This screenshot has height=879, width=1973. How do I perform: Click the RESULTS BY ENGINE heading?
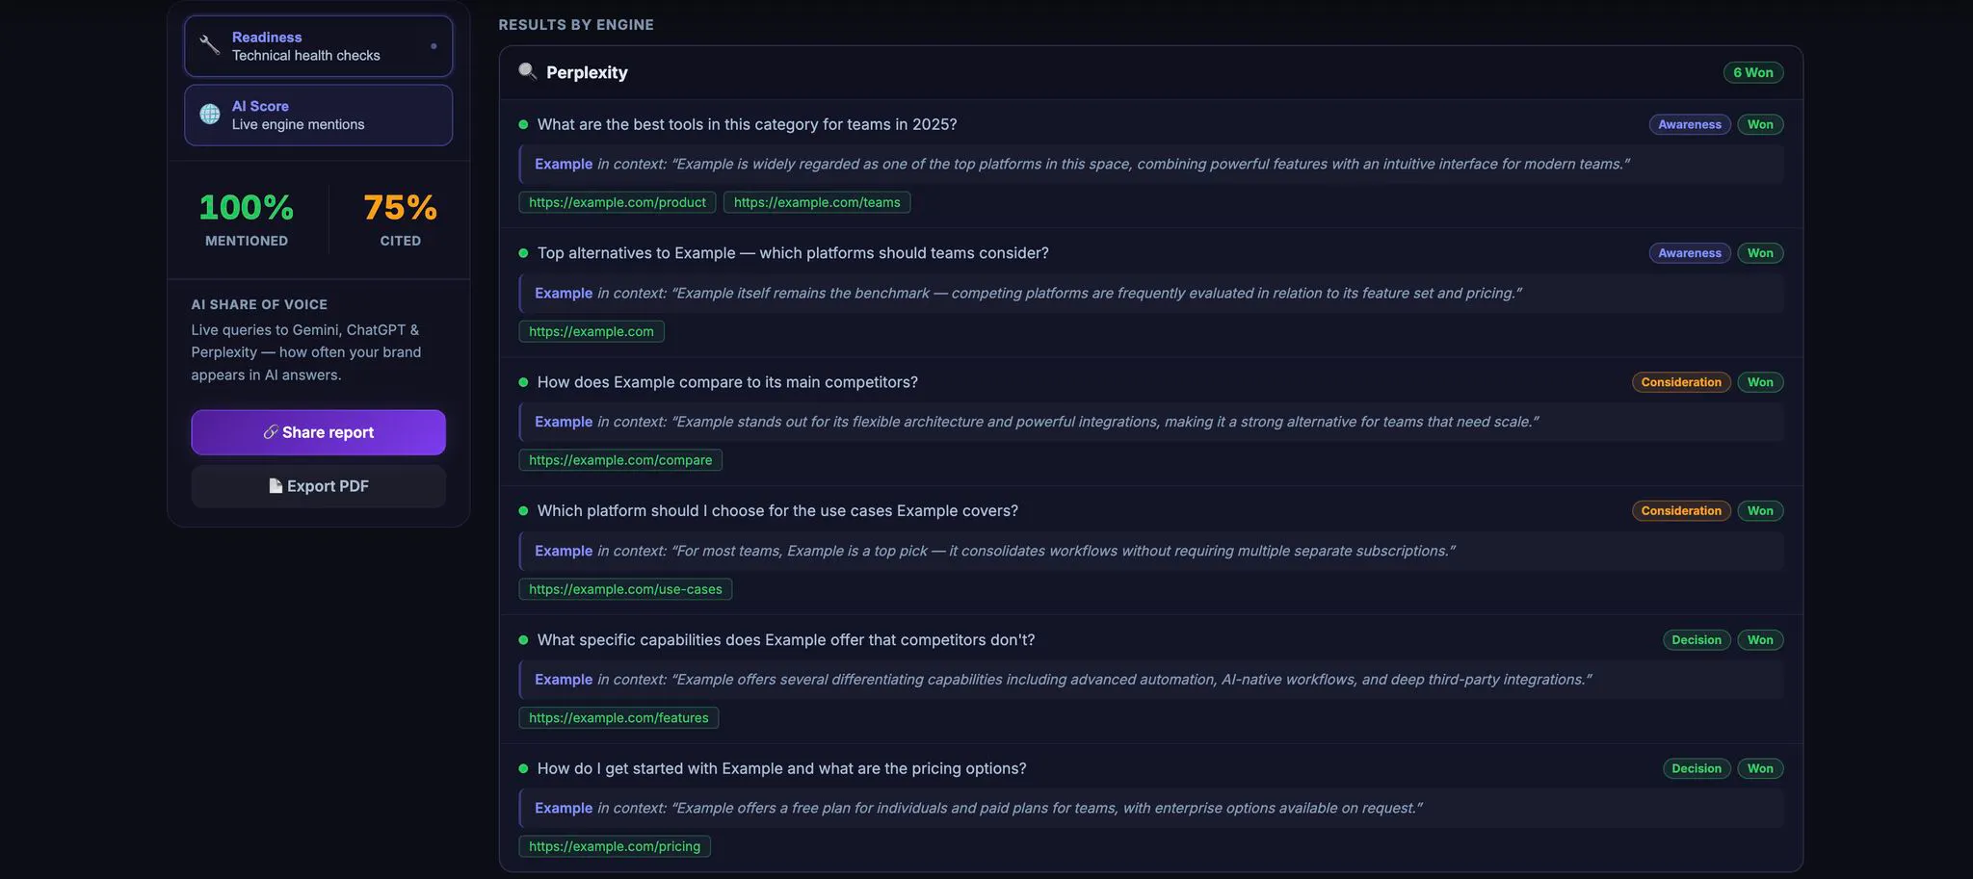(x=576, y=25)
